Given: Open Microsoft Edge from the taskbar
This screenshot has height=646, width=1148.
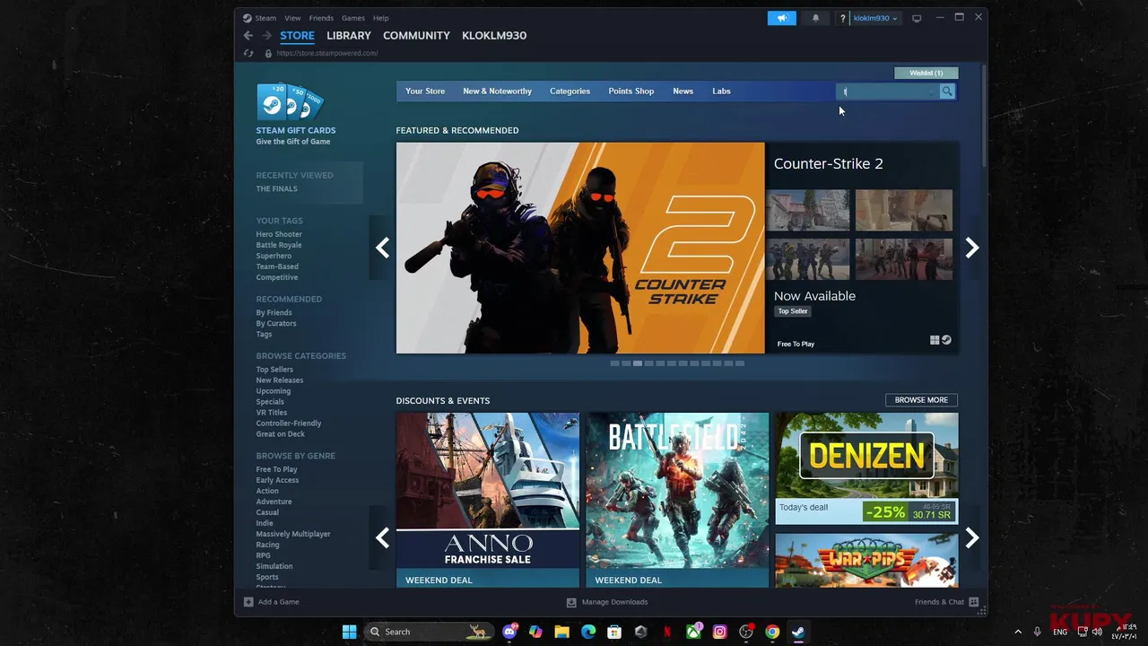Looking at the screenshot, I should (588, 632).
